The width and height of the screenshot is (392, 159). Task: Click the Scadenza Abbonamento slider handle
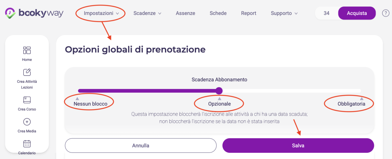tap(219, 91)
